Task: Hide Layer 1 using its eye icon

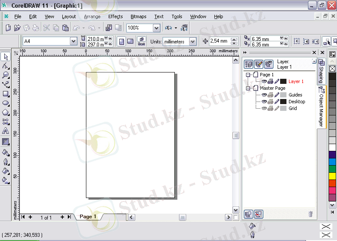Action: coord(264,81)
